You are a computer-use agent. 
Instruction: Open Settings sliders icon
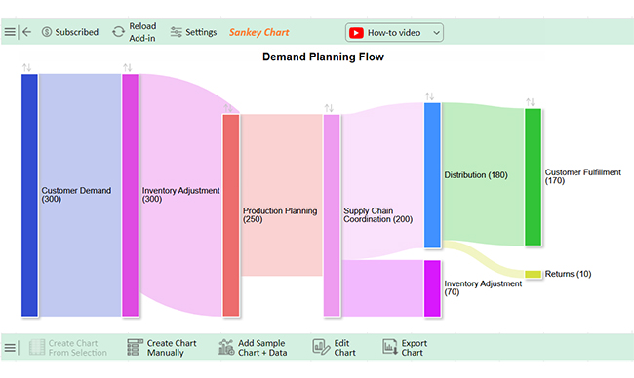176,32
